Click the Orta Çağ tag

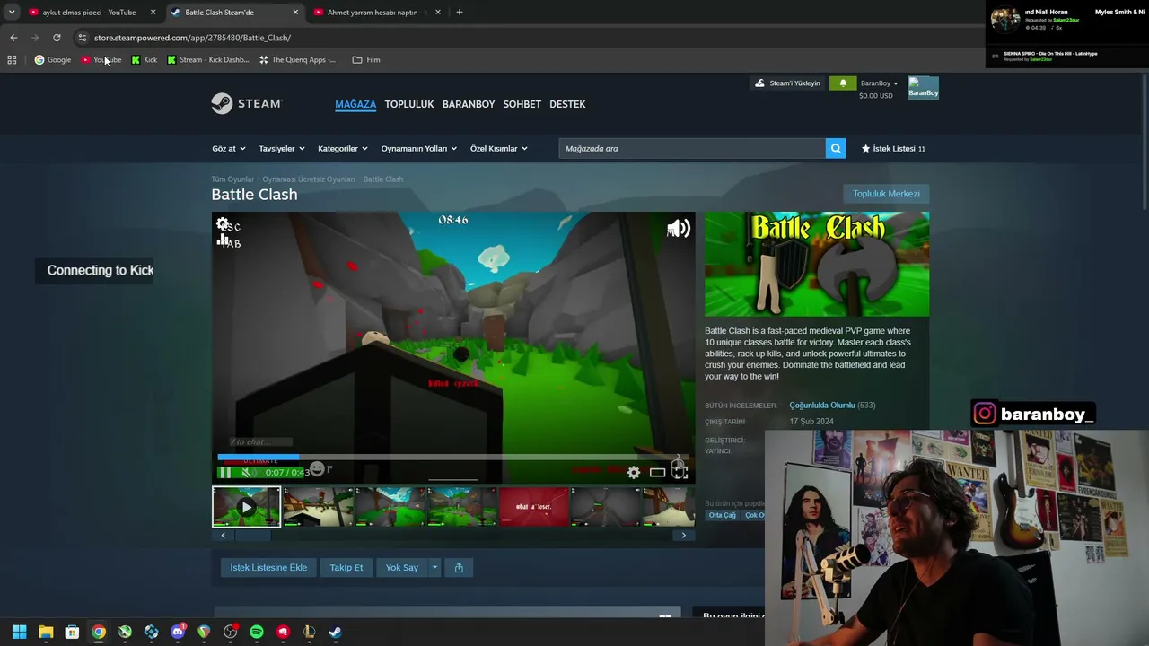coord(723,515)
